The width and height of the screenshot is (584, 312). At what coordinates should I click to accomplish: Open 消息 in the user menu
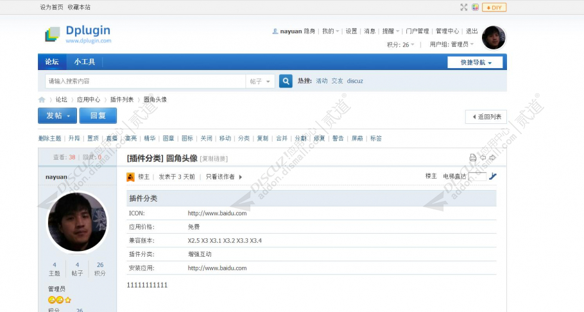[370, 31]
